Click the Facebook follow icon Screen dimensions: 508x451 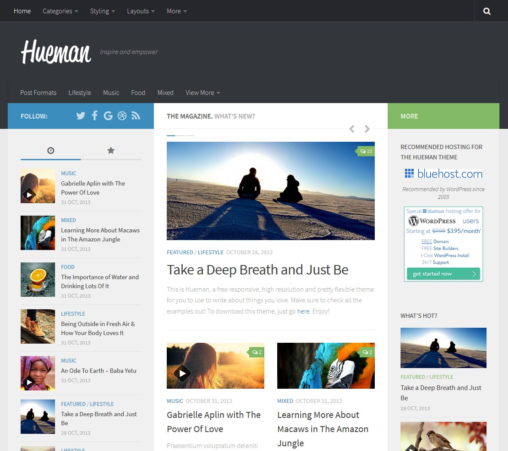[95, 116]
